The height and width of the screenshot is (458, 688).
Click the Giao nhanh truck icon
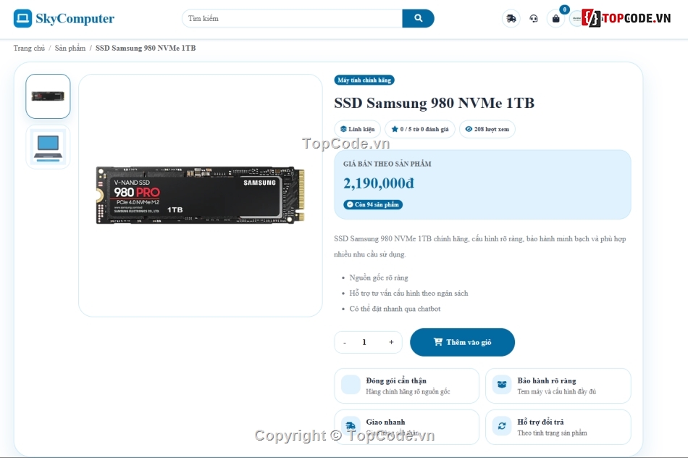tap(351, 425)
